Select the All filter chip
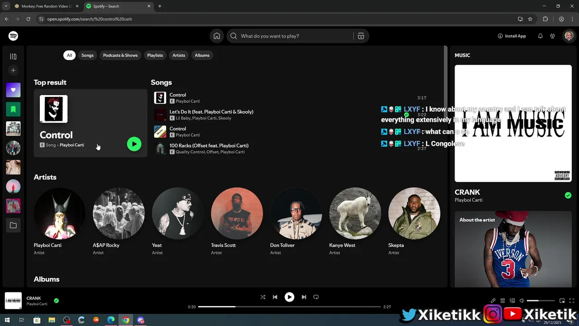This screenshot has height=326, width=579. click(x=69, y=55)
